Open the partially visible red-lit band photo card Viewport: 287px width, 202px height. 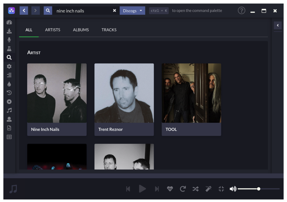pyautogui.click(x=57, y=157)
